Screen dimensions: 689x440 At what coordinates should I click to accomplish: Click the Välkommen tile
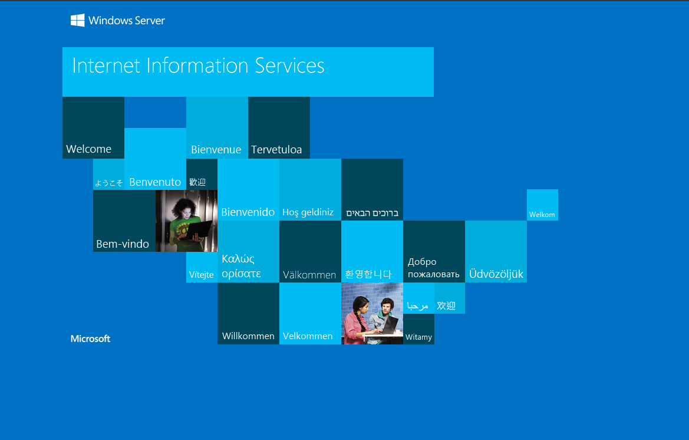[310, 251]
